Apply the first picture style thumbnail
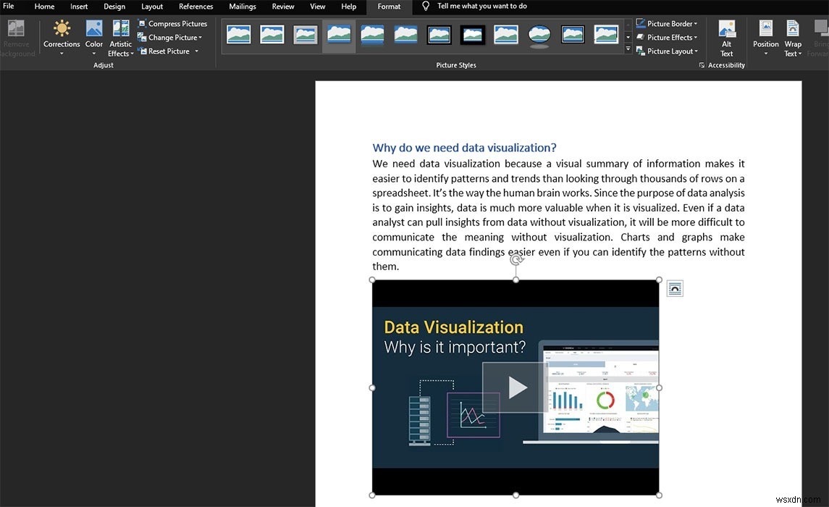Viewport: 829px width, 507px height. click(238, 34)
